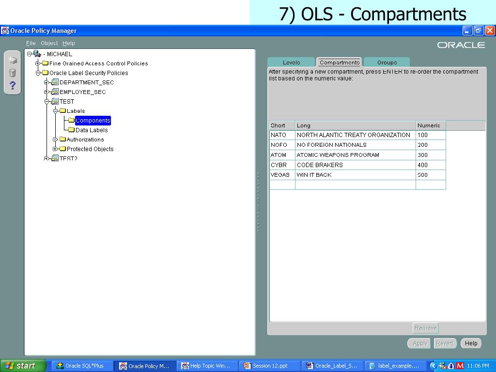Click the numeric value 500 cell
This screenshot has height=372, width=496.
coord(431,175)
